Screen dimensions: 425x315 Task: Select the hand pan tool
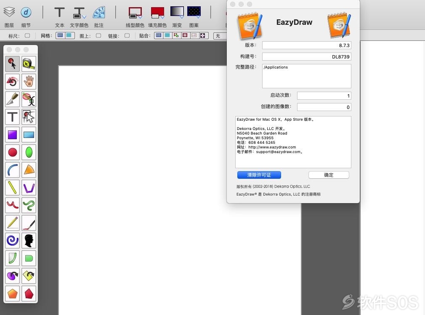pyautogui.click(x=29, y=82)
